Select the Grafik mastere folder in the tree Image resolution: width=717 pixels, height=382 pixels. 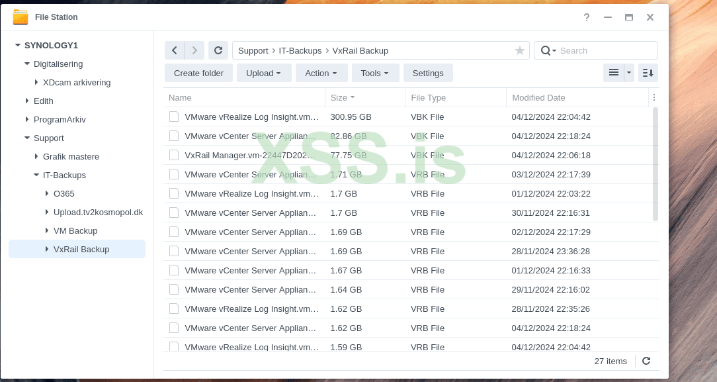click(x=71, y=156)
